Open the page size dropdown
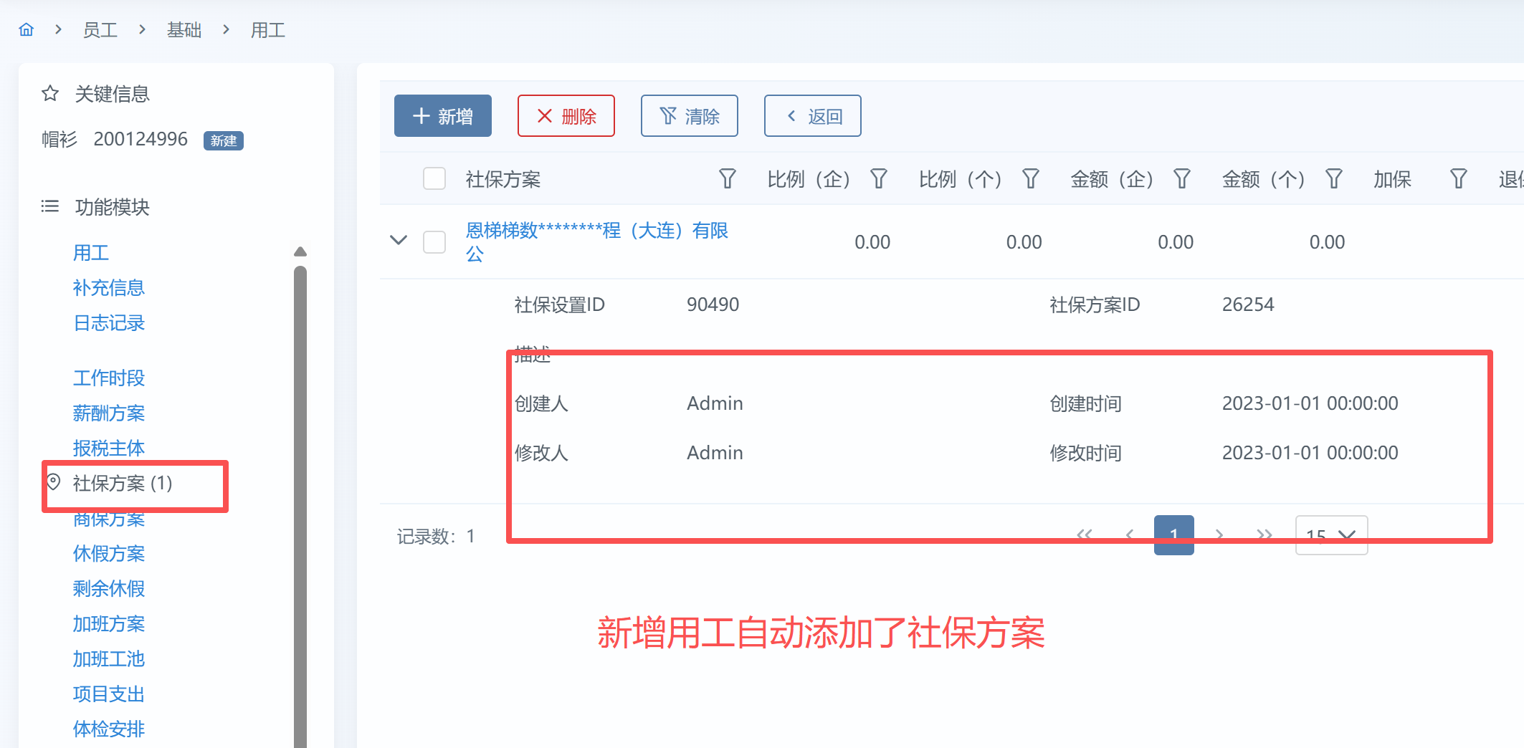Image resolution: width=1524 pixels, height=748 pixels. point(1331,535)
